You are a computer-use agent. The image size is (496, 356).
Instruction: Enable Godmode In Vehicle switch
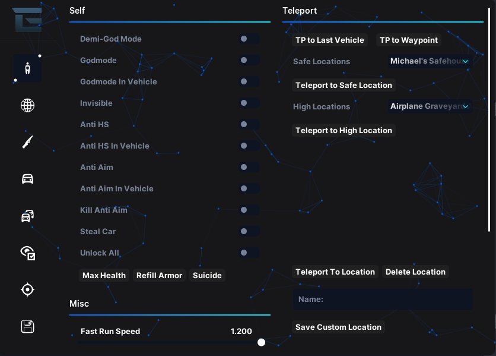pyautogui.click(x=249, y=81)
